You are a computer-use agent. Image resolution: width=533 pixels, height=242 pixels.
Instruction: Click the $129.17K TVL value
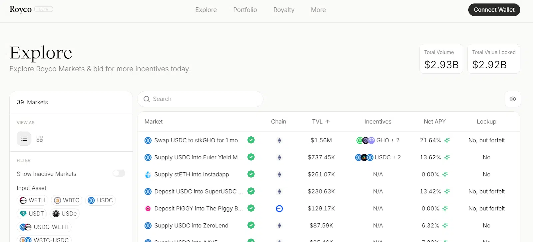pyautogui.click(x=321, y=208)
